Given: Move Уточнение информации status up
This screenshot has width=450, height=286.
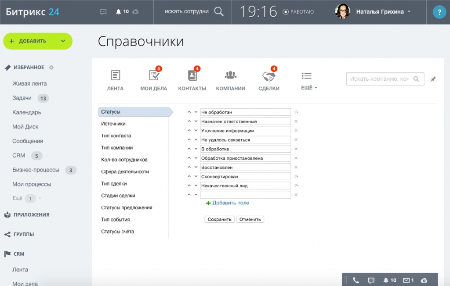Looking at the screenshot, I should (x=189, y=130).
